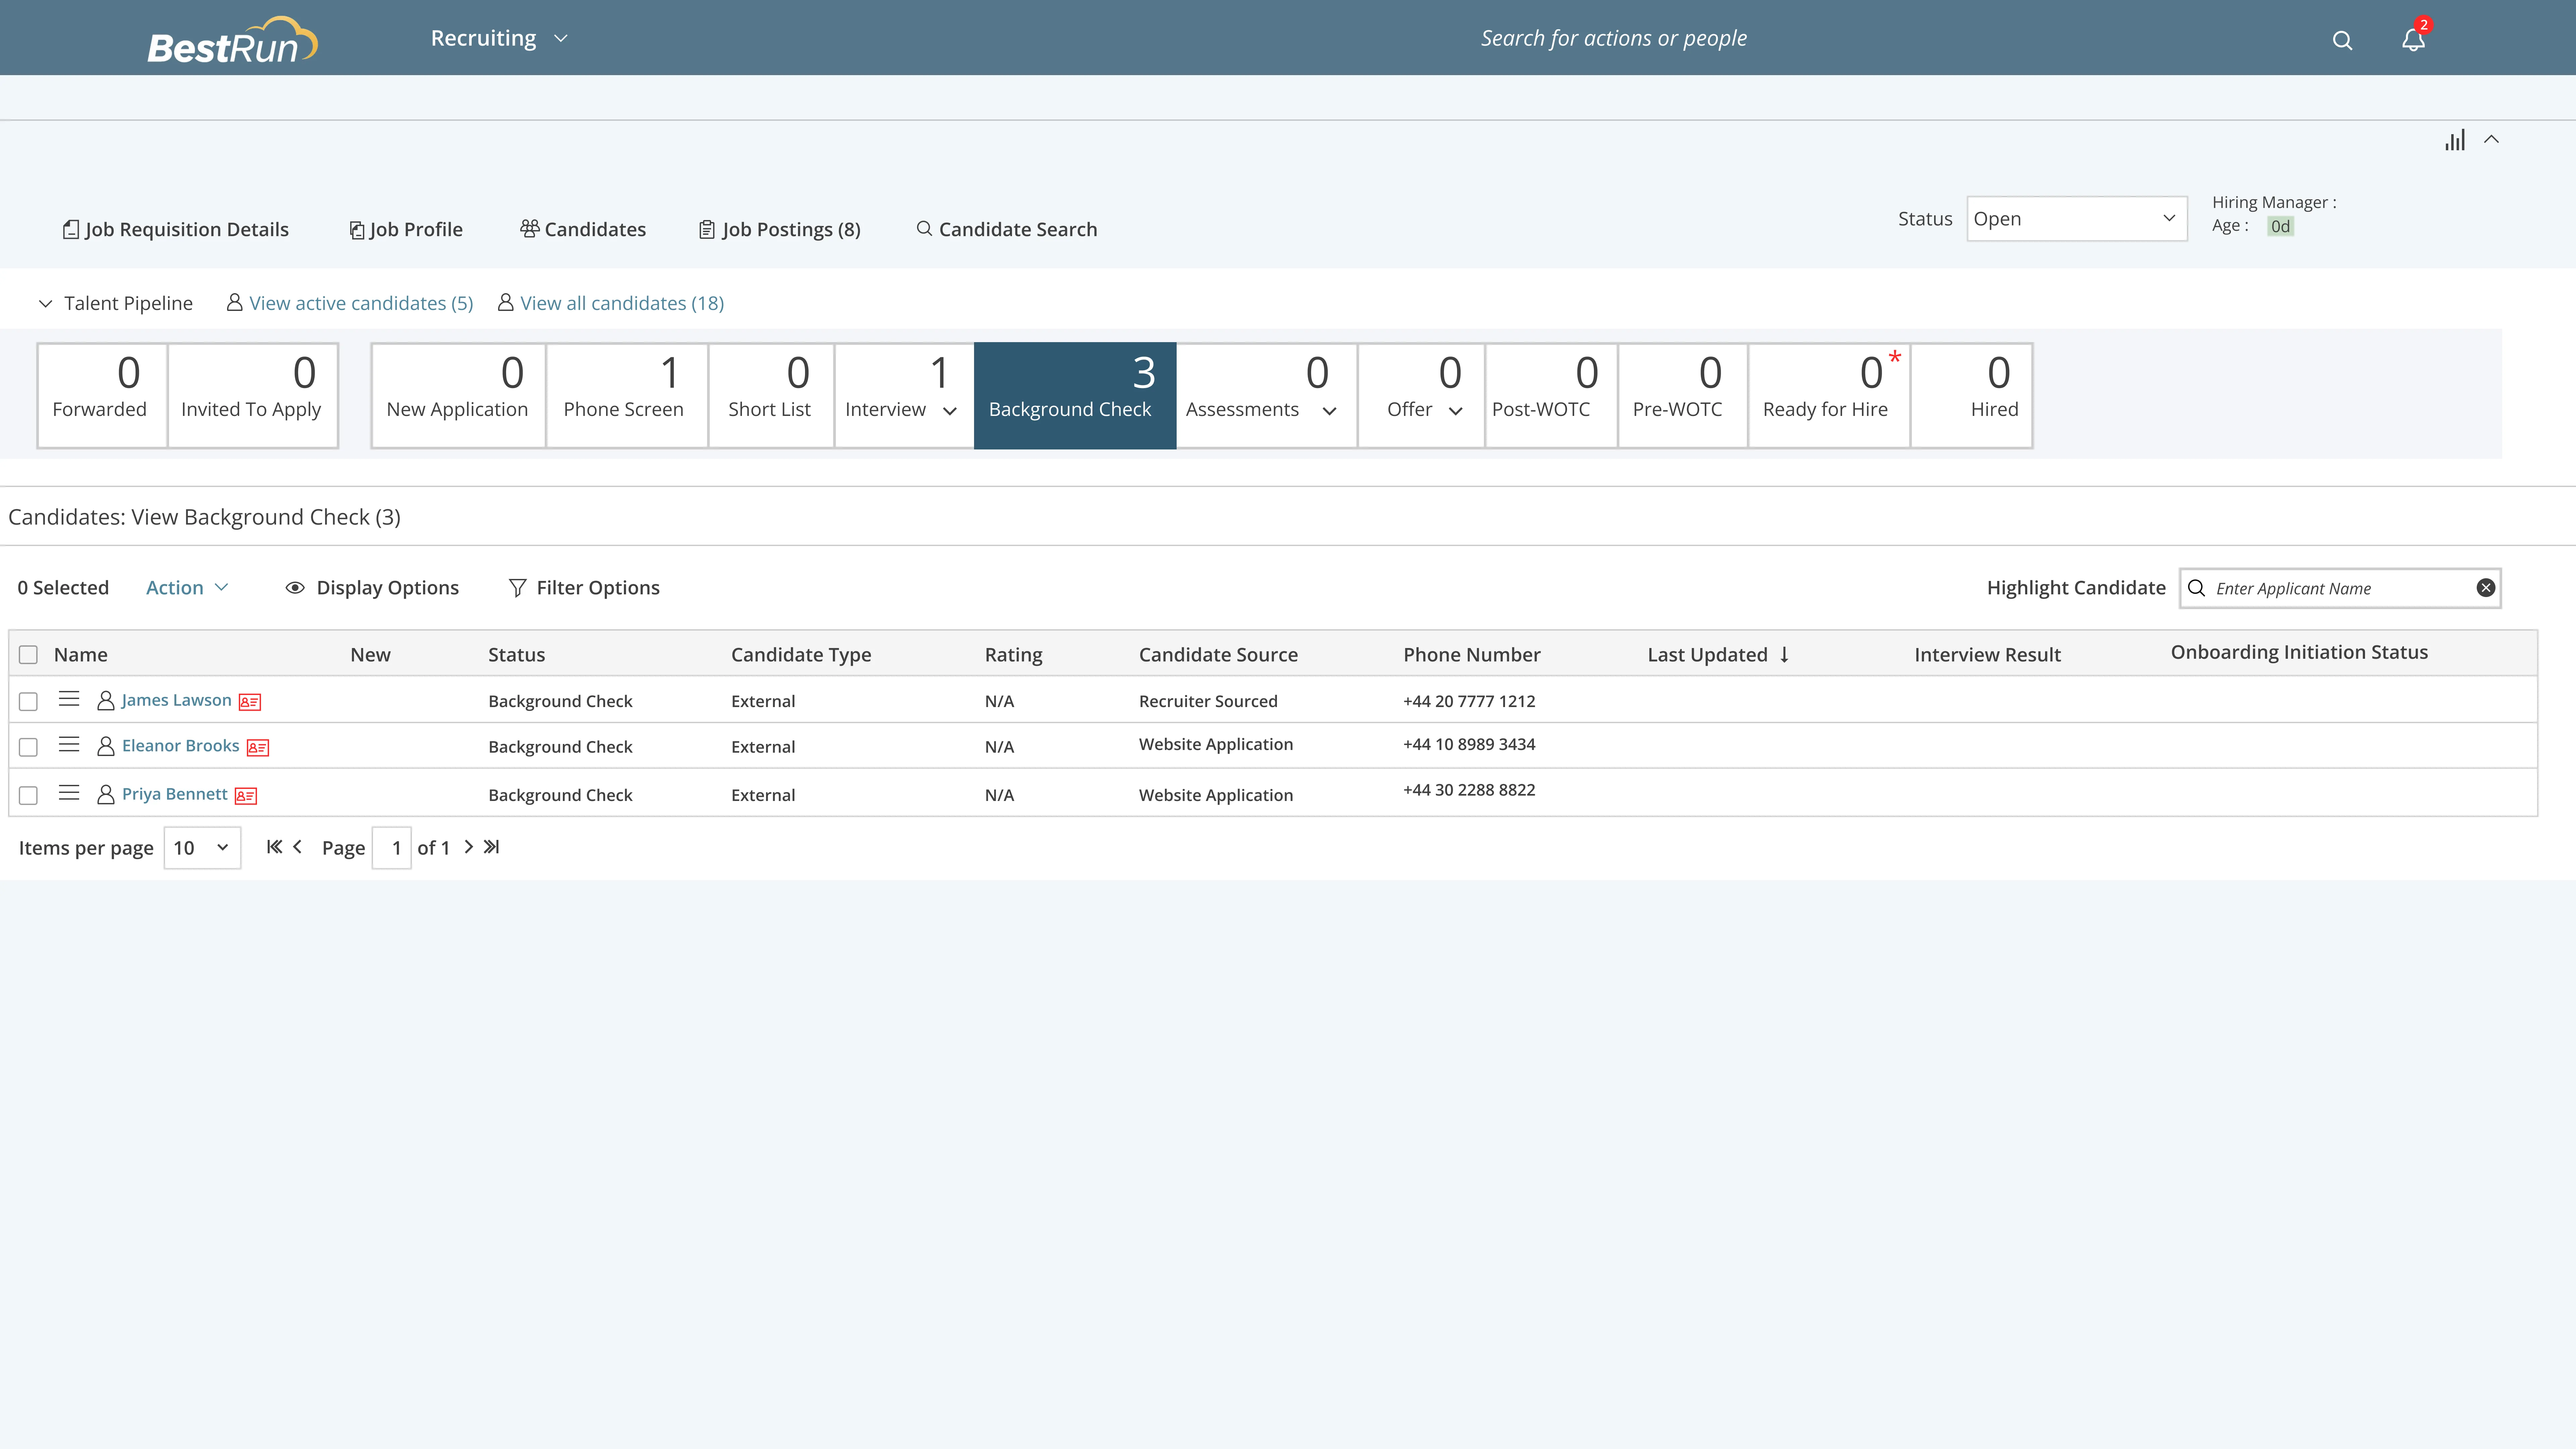
Task: Sort by Candidate Source column header
Action: (1218, 655)
